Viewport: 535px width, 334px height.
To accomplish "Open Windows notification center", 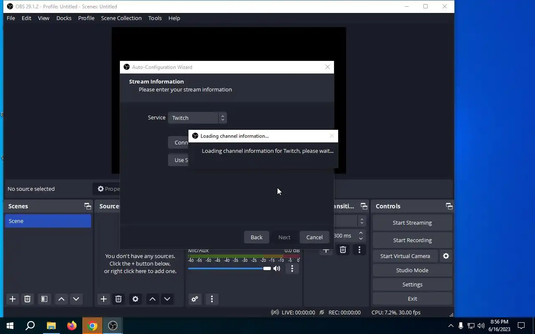I will (521, 326).
